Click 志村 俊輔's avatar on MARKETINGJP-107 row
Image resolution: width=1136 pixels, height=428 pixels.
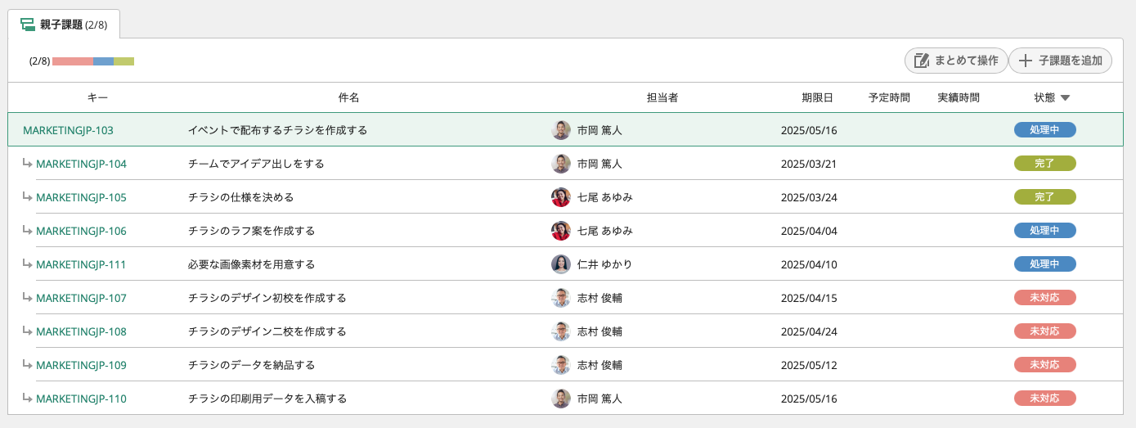coord(561,298)
